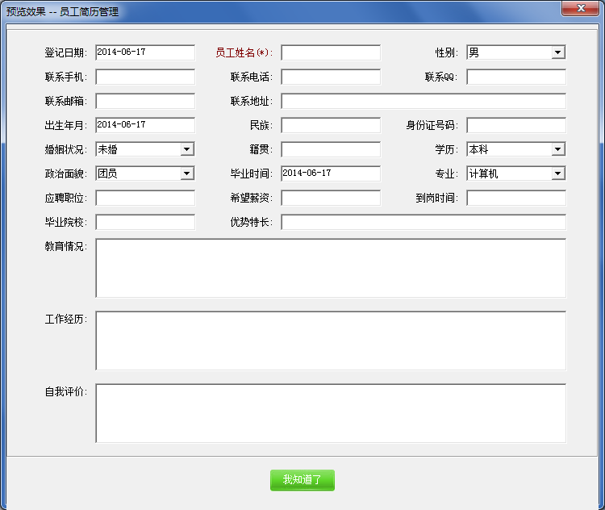The image size is (605, 510).
Task: Focus the 身份证号码 input field
Action: (516, 125)
